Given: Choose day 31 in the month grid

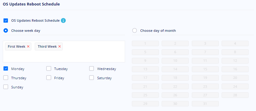Looking at the screenshot, I should [x=205, y=104].
